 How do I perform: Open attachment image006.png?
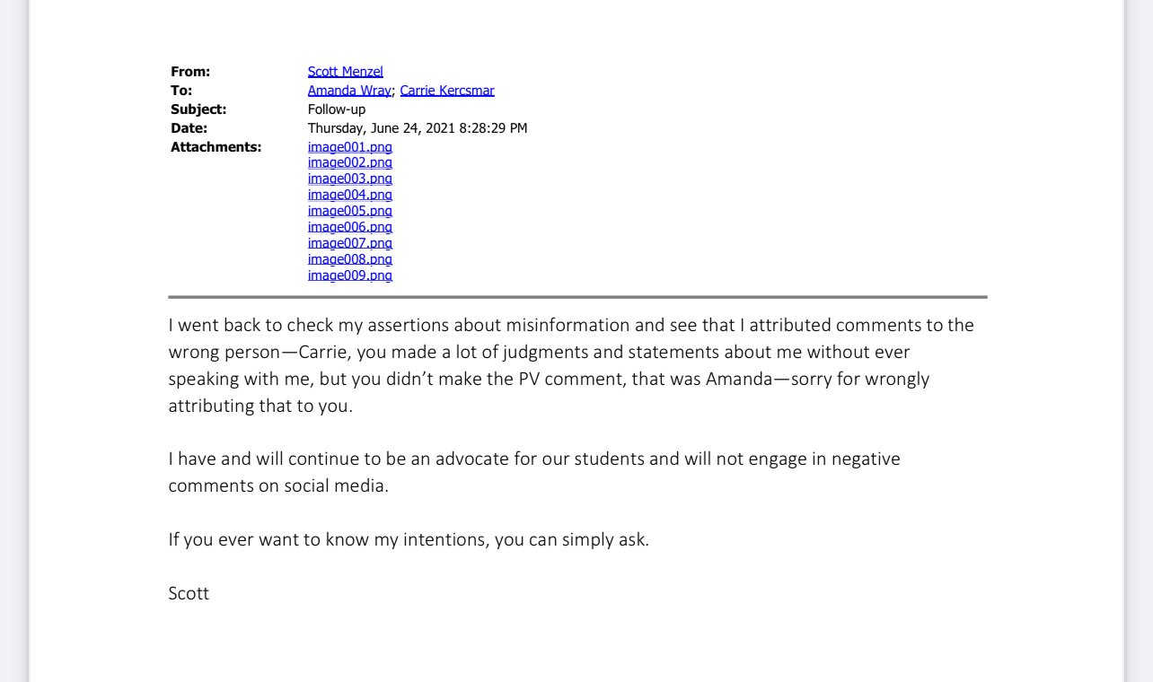click(x=349, y=227)
